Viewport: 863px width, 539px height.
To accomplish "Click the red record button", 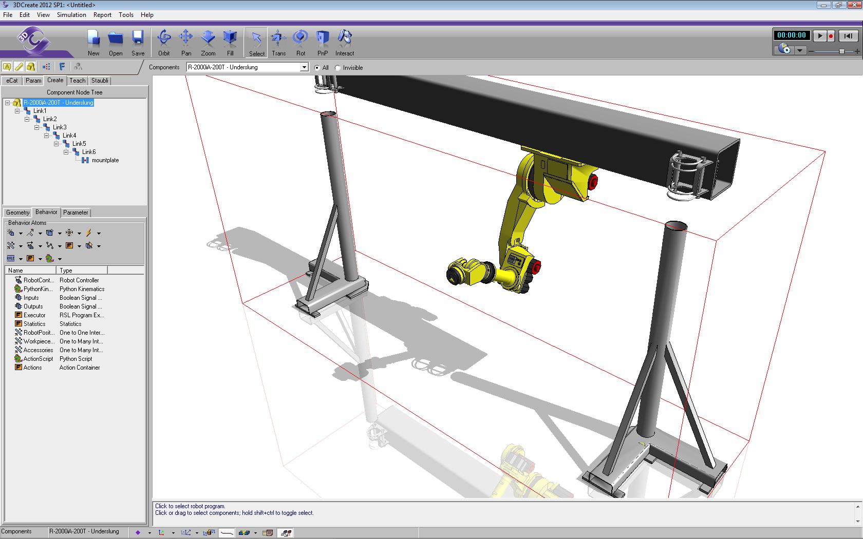I will coord(831,35).
